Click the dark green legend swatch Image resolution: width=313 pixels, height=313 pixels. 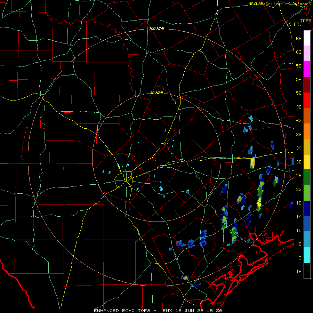[307, 177]
